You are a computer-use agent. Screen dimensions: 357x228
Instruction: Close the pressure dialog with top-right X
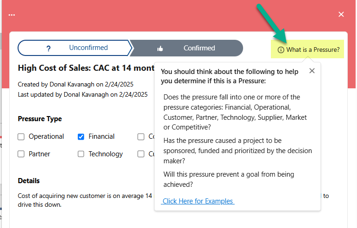pos(341,15)
